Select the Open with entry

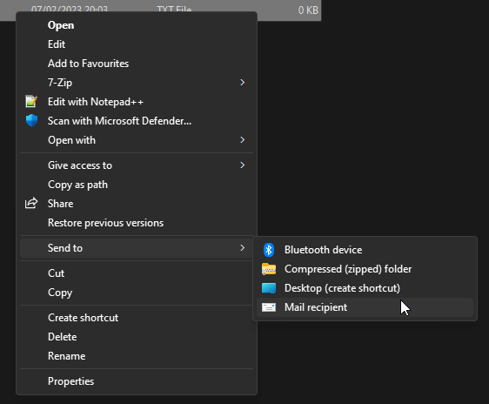(137, 140)
